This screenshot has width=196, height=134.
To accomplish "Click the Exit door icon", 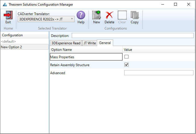I will pyautogui.click(x=8, y=15).
